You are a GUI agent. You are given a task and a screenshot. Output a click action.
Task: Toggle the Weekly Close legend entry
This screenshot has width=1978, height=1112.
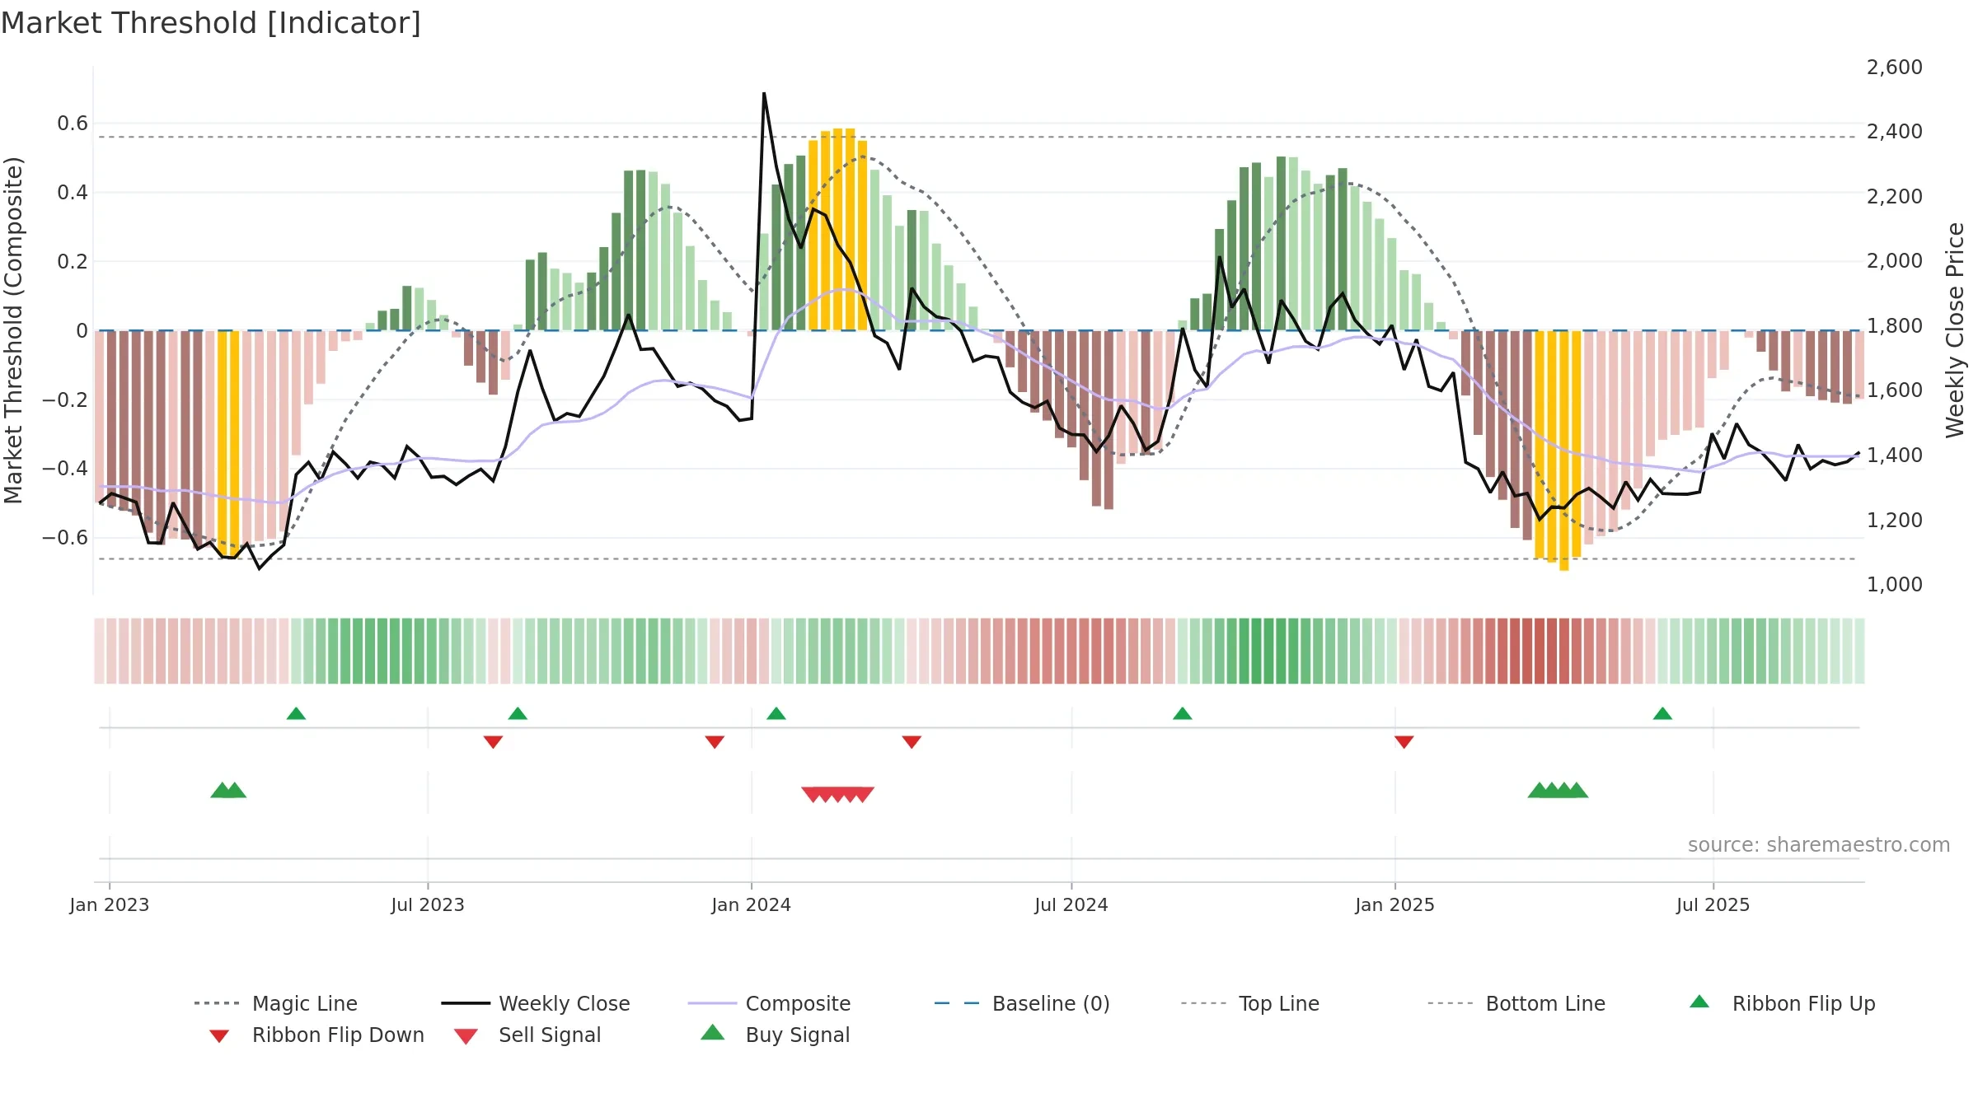tap(536, 1003)
